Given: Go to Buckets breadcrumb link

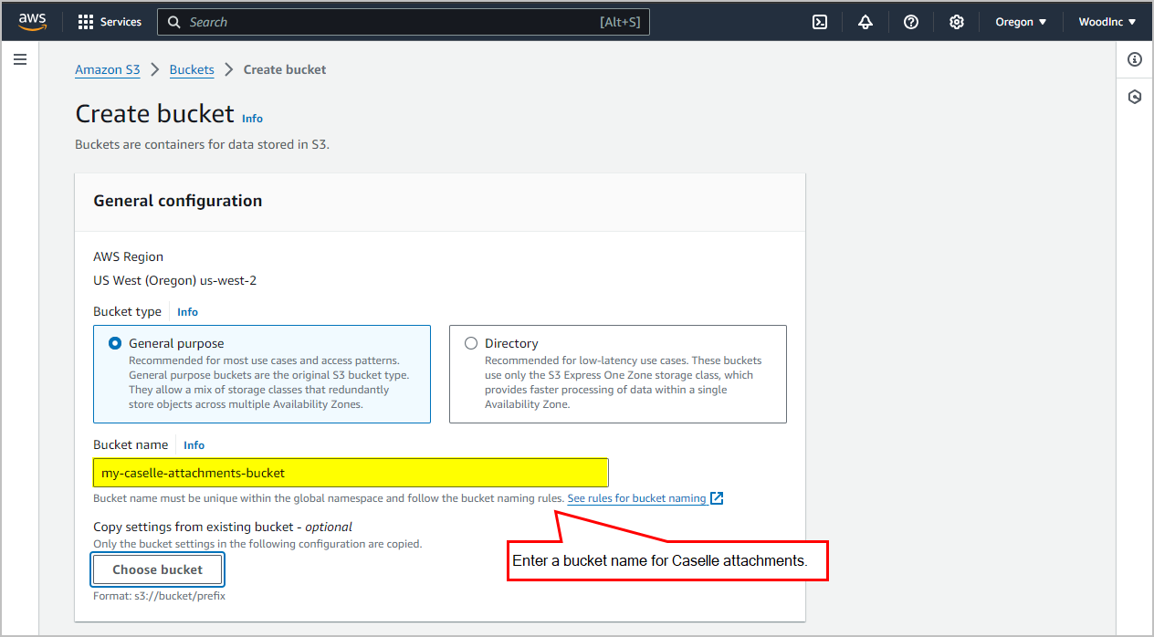Looking at the screenshot, I should [x=192, y=69].
